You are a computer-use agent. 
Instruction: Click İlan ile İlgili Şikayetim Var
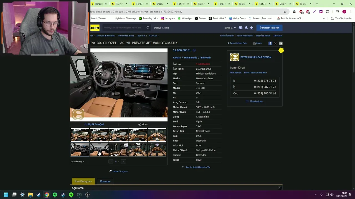tap(196, 167)
